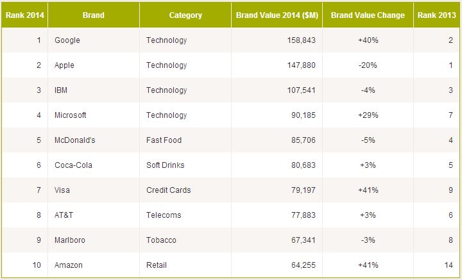Click the IBM brand name
Screen dimensions: 462x280
pyautogui.click(x=63, y=90)
